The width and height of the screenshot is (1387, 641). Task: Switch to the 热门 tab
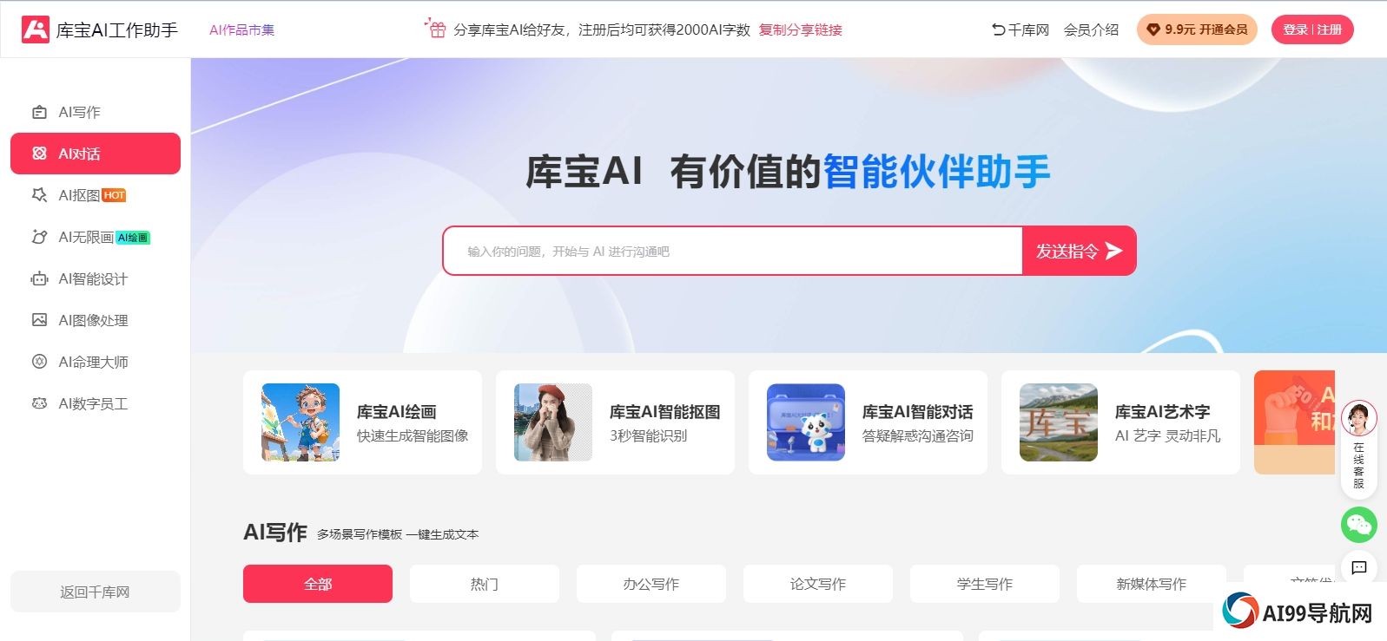click(x=485, y=584)
